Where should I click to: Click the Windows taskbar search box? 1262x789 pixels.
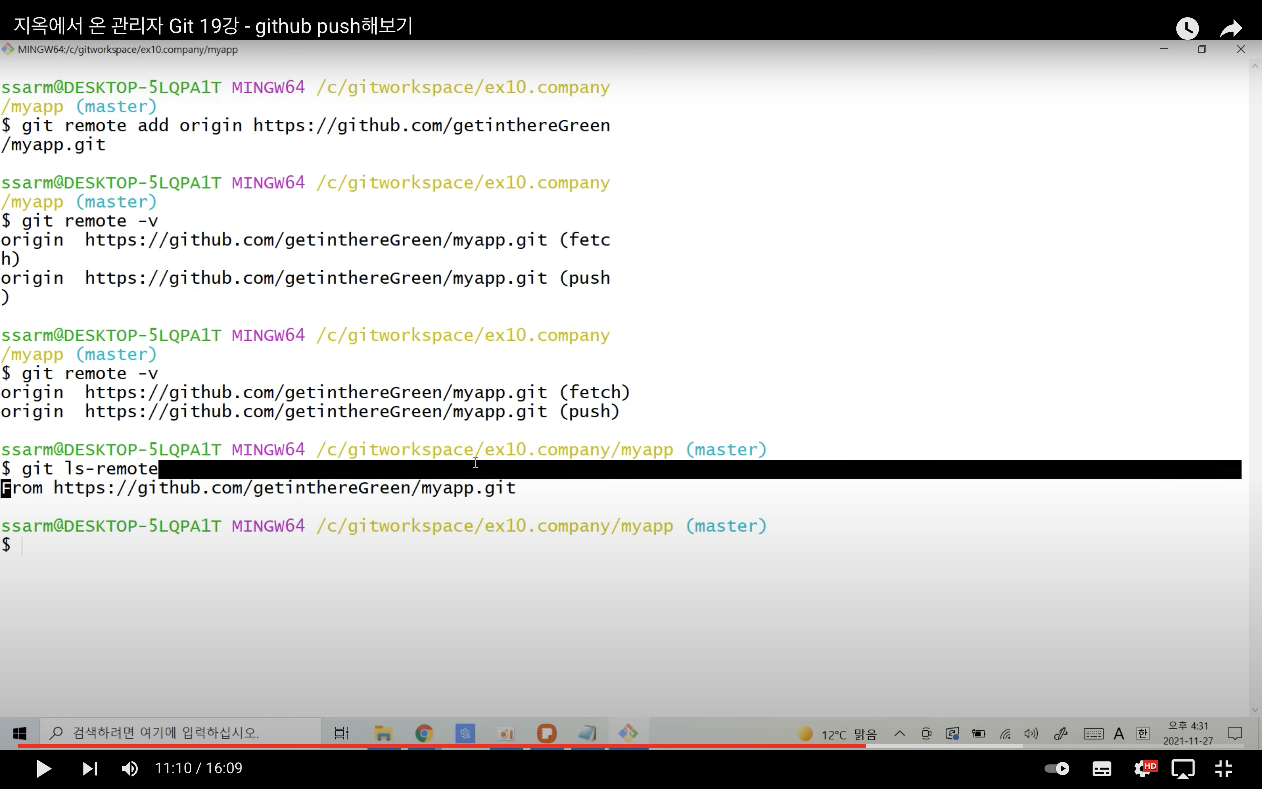pos(180,733)
